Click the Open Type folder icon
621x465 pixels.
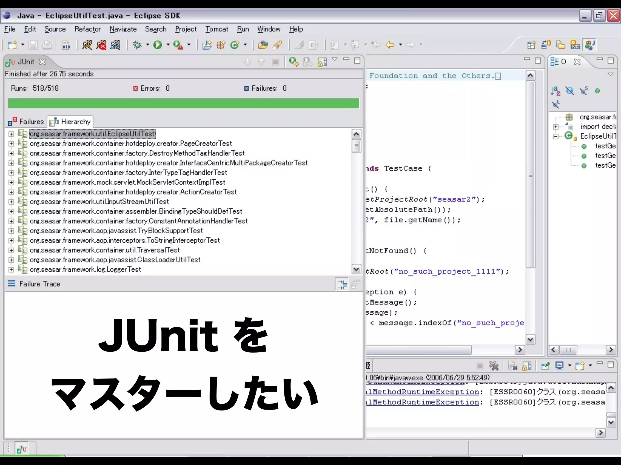(263, 45)
